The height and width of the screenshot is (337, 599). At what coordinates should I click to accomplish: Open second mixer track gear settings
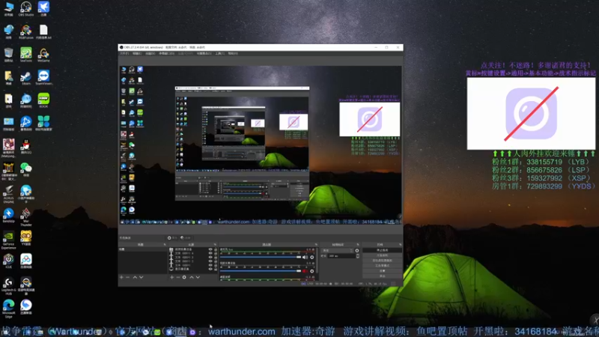(x=312, y=271)
